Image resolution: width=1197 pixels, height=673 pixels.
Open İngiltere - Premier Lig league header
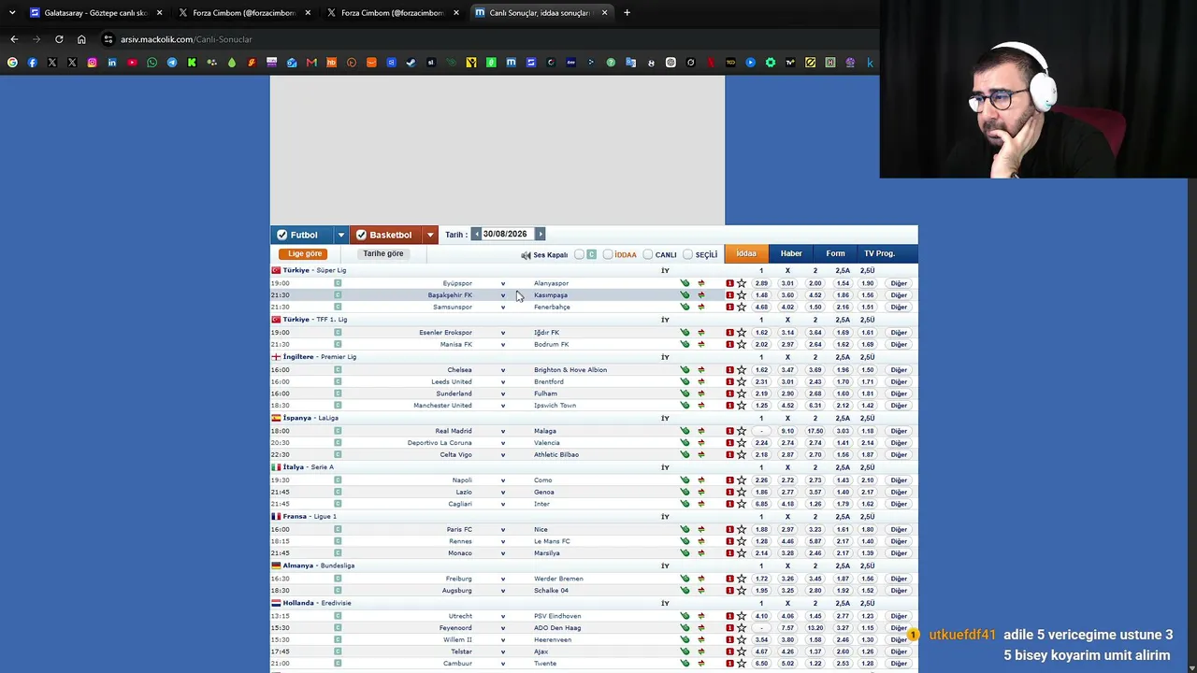pyautogui.click(x=320, y=357)
